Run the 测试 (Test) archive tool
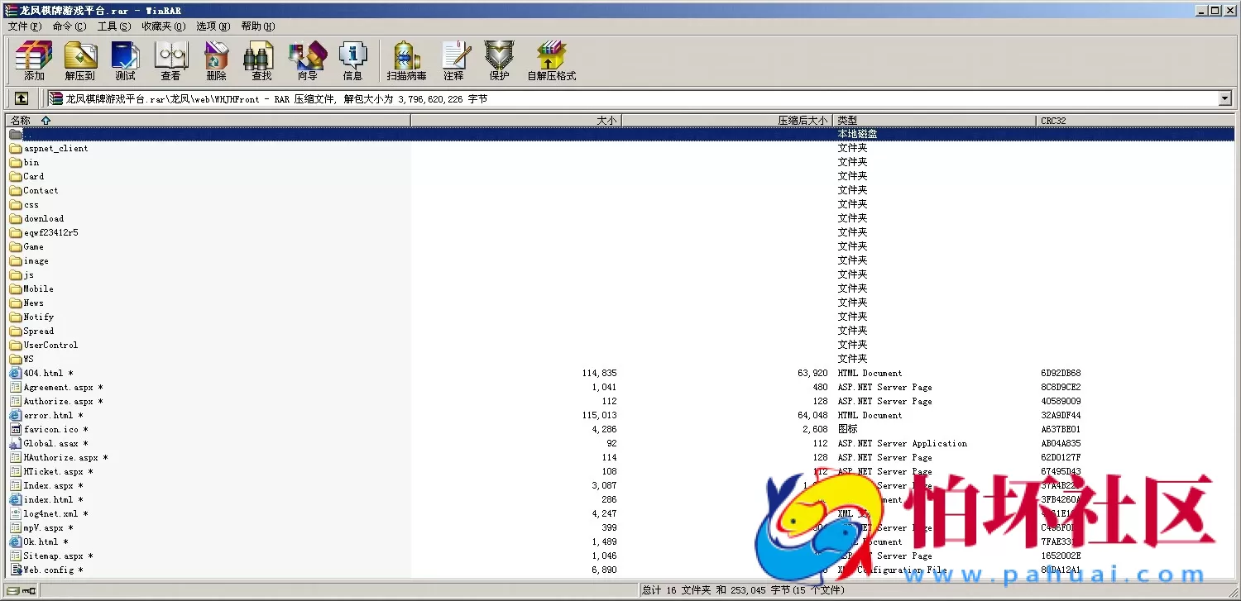 tap(125, 61)
